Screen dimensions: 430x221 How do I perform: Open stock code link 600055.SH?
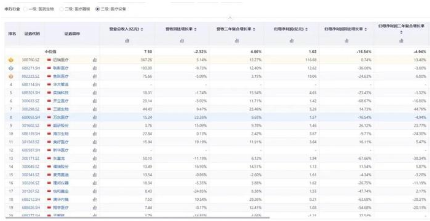pyautogui.click(x=31, y=117)
